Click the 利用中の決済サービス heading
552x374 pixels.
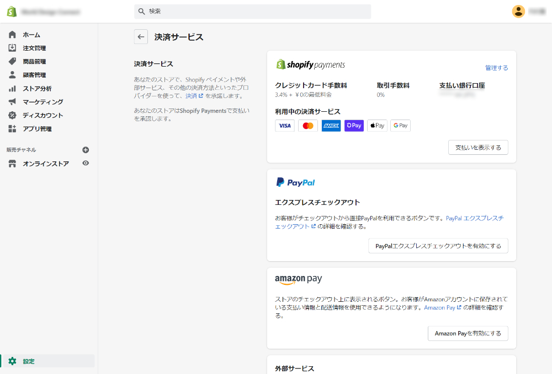[307, 112]
